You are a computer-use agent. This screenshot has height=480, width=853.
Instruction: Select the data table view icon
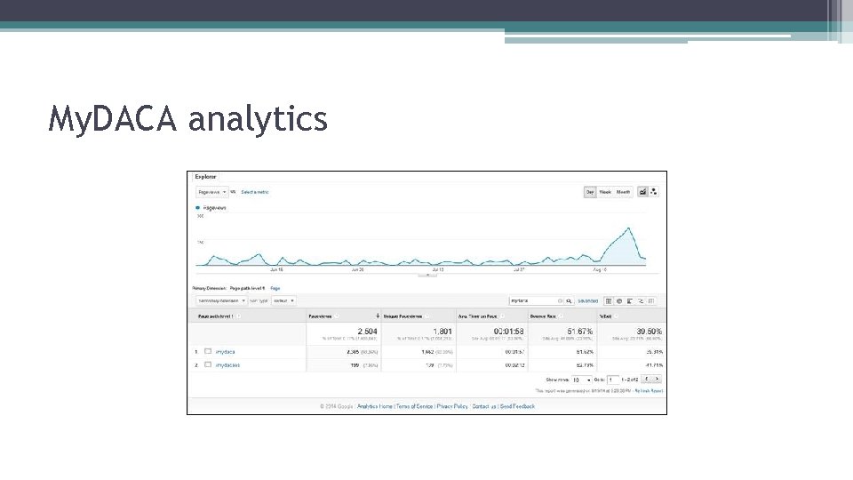[x=609, y=301]
